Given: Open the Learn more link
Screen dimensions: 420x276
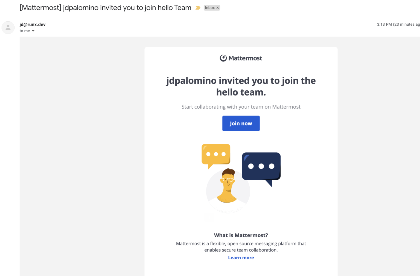Looking at the screenshot, I should (x=241, y=258).
